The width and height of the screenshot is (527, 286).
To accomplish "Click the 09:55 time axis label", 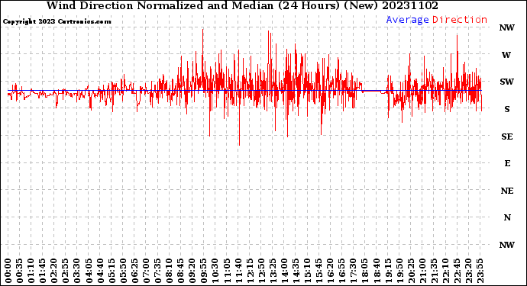I will [x=204, y=271].
